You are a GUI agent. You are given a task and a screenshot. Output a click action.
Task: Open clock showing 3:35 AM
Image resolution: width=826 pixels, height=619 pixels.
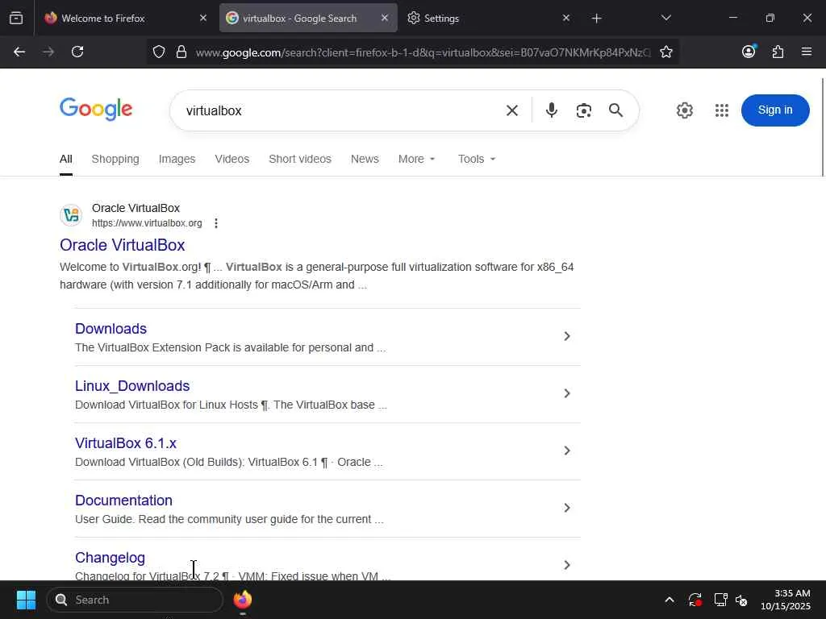786,600
